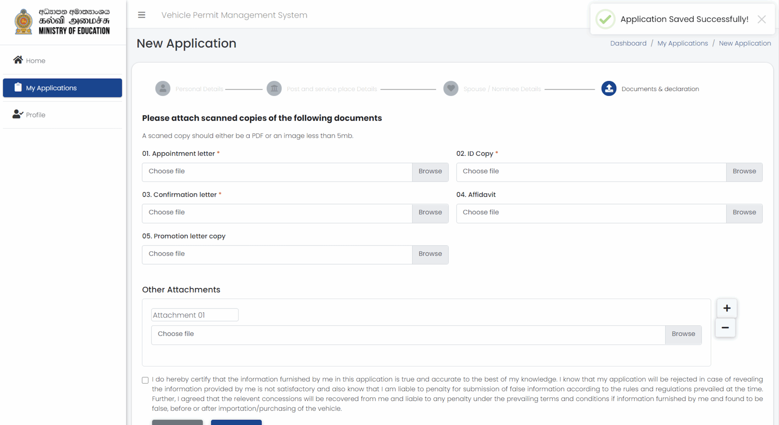
Task: Browse for the ID Copy file
Action: 744,171
